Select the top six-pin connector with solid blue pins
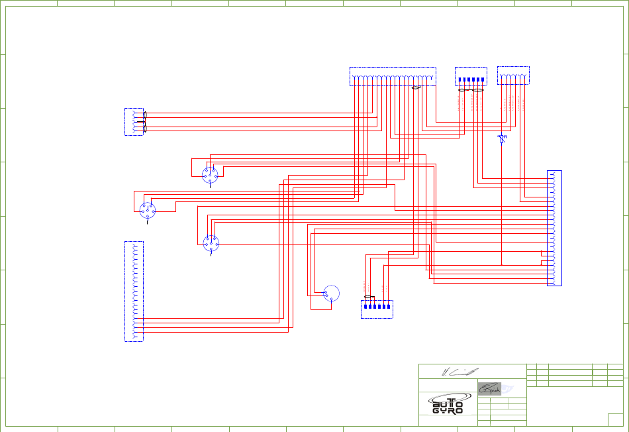The width and height of the screenshot is (629, 432). (x=471, y=76)
